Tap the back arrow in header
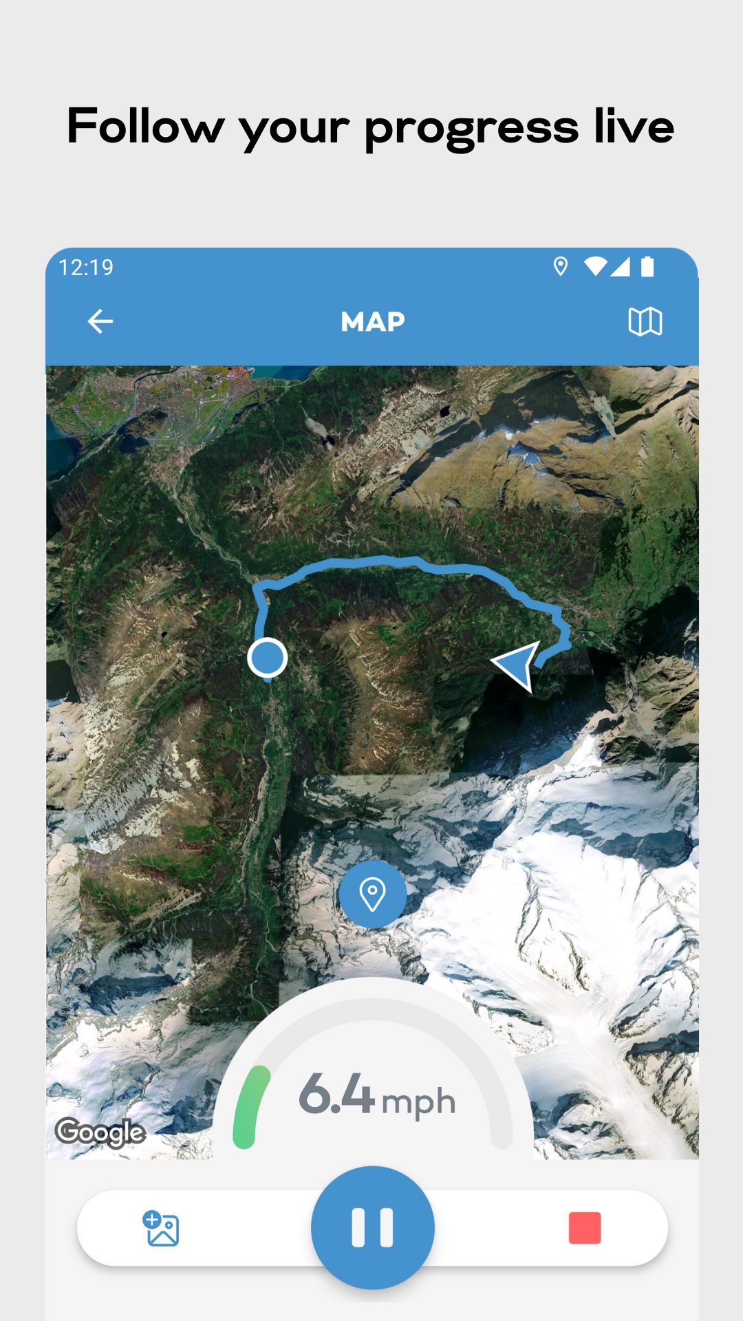 click(x=100, y=321)
